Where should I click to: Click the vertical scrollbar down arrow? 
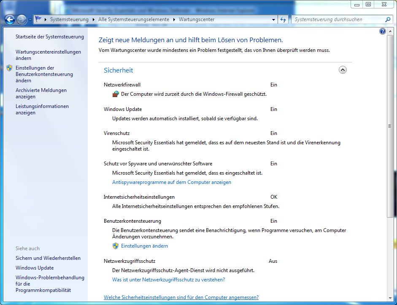pos(390,298)
